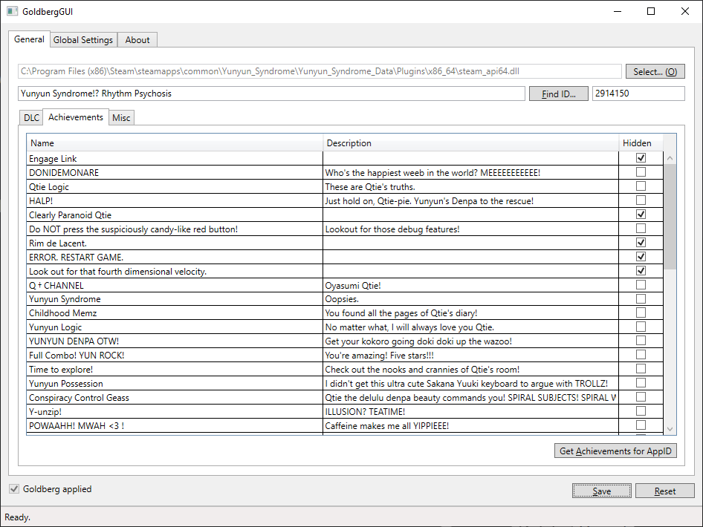Uncheck Hidden for fourth dimensional velocity row
This screenshot has height=527, width=703.
(x=641, y=270)
